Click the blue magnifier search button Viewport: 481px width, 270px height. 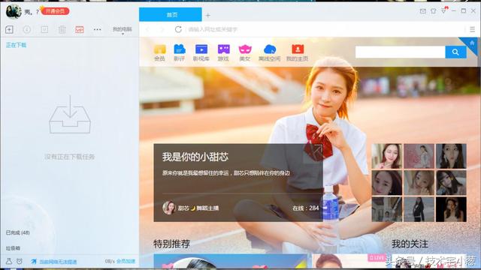tap(456, 52)
